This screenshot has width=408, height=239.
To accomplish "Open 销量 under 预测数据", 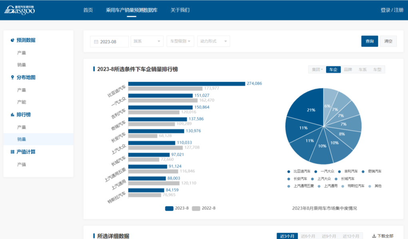I will click(x=22, y=65).
